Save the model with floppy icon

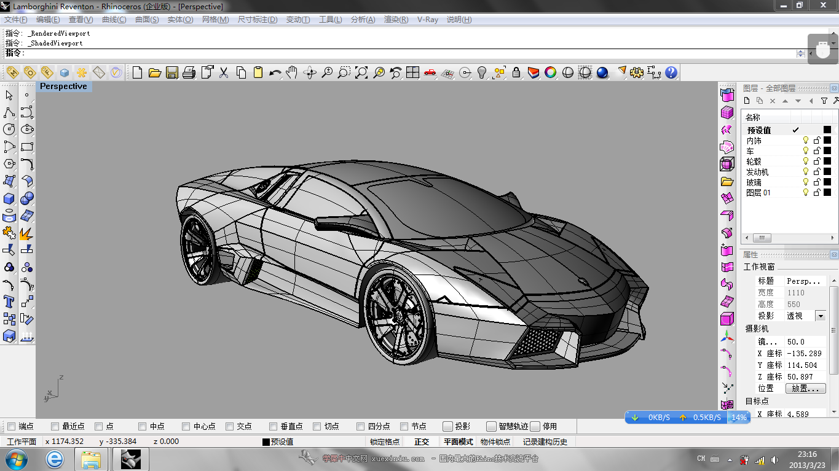[x=172, y=72]
